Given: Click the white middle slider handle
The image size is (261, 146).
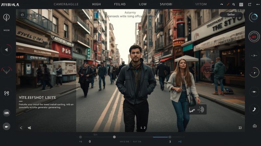Looking at the screenshot, I should click(x=114, y=137).
